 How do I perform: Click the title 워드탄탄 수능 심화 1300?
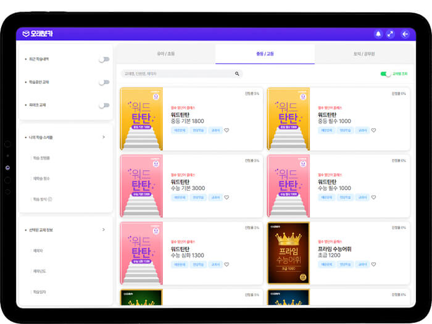coord(188,252)
